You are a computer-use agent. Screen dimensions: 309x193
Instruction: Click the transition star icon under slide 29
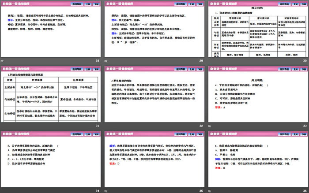106,60
